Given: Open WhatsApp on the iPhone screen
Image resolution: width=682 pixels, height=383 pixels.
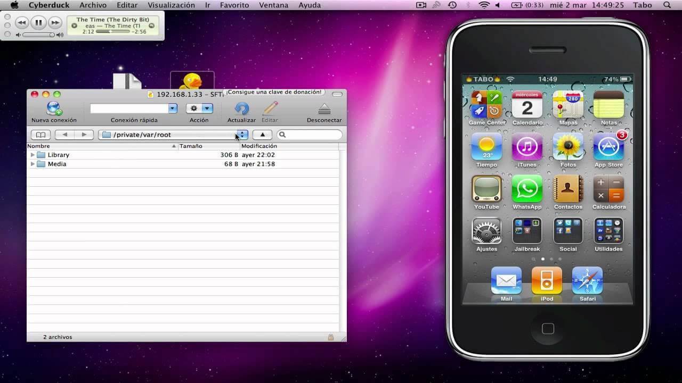Looking at the screenshot, I should click(527, 189).
